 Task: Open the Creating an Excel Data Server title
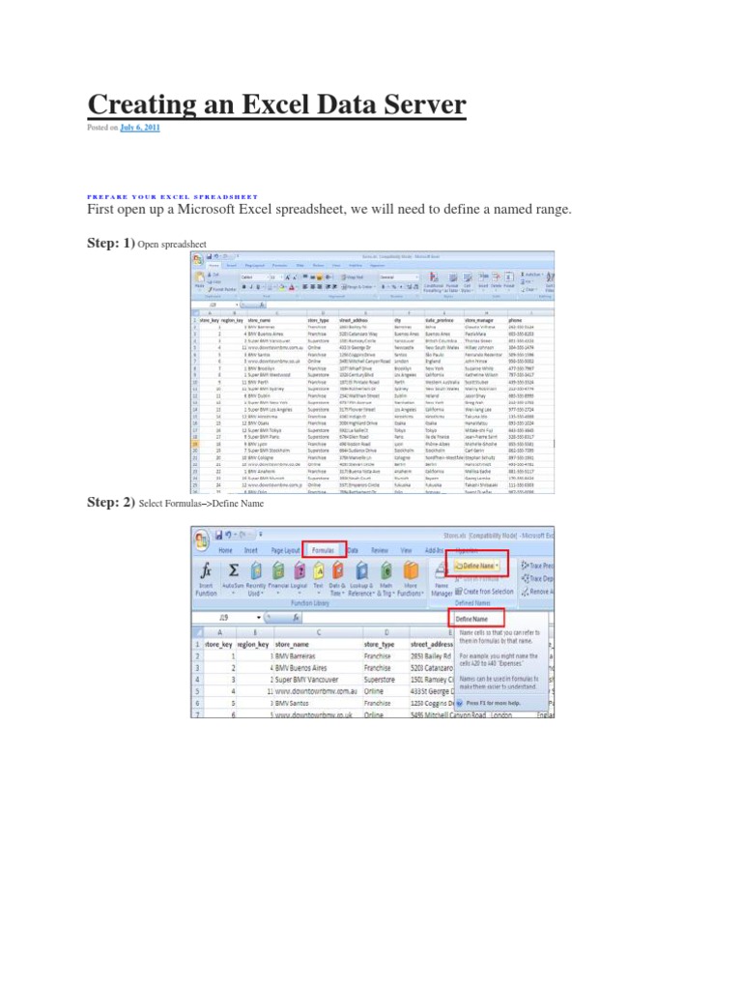[x=276, y=104]
